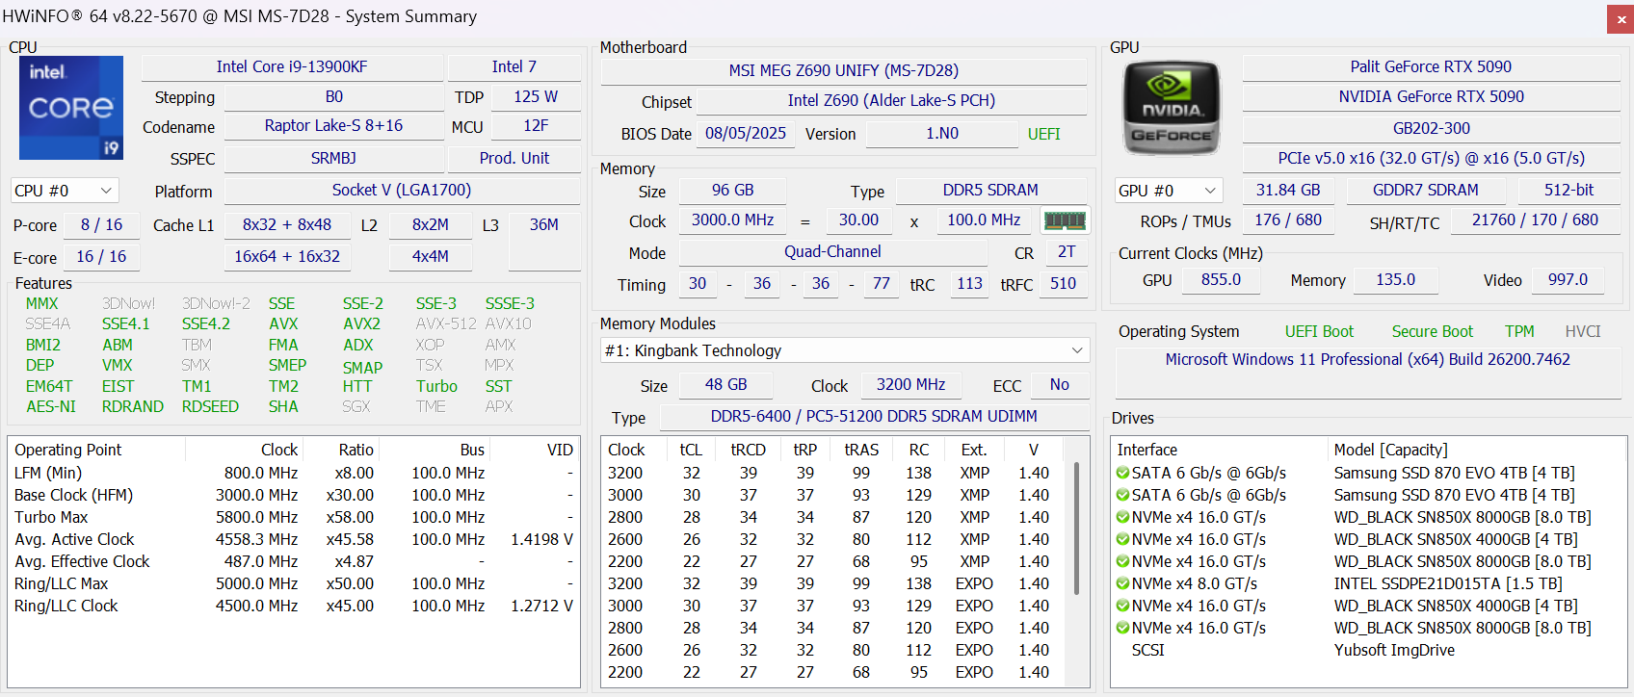Click the NVIDIA GeForce logo
The width and height of the screenshot is (1634, 697).
point(1172,108)
